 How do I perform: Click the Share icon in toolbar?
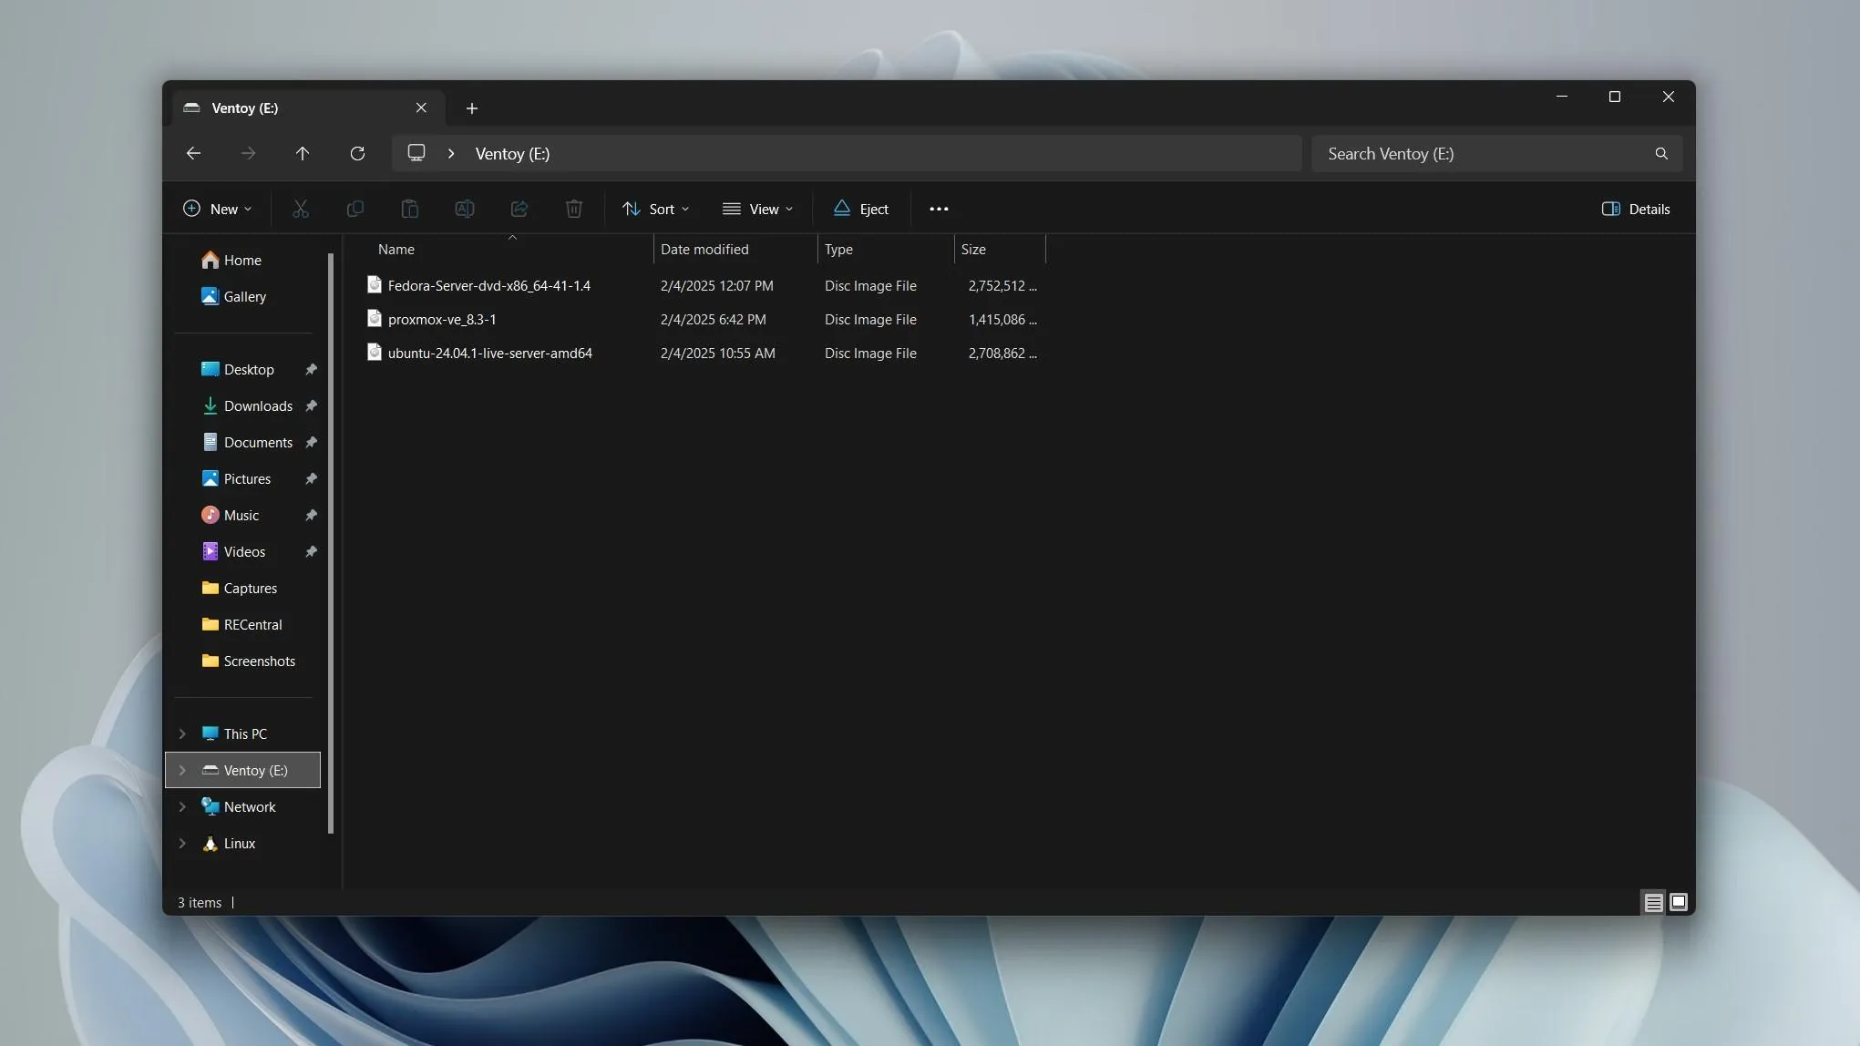(519, 209)
